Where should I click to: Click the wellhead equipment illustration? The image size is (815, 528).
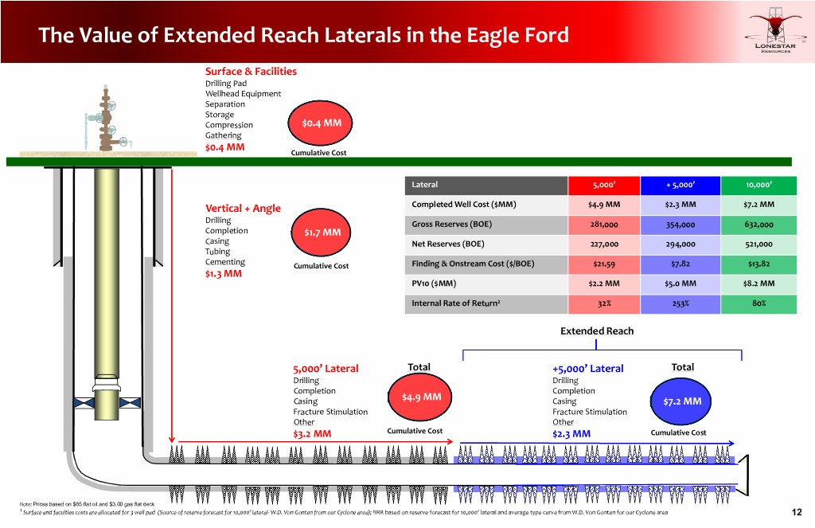click(108, 119)
